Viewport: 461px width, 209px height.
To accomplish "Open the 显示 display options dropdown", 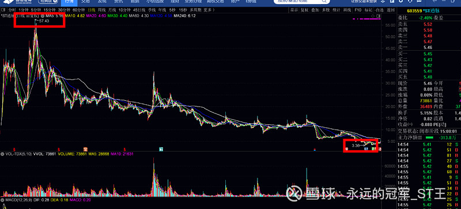I will point(294,10).
